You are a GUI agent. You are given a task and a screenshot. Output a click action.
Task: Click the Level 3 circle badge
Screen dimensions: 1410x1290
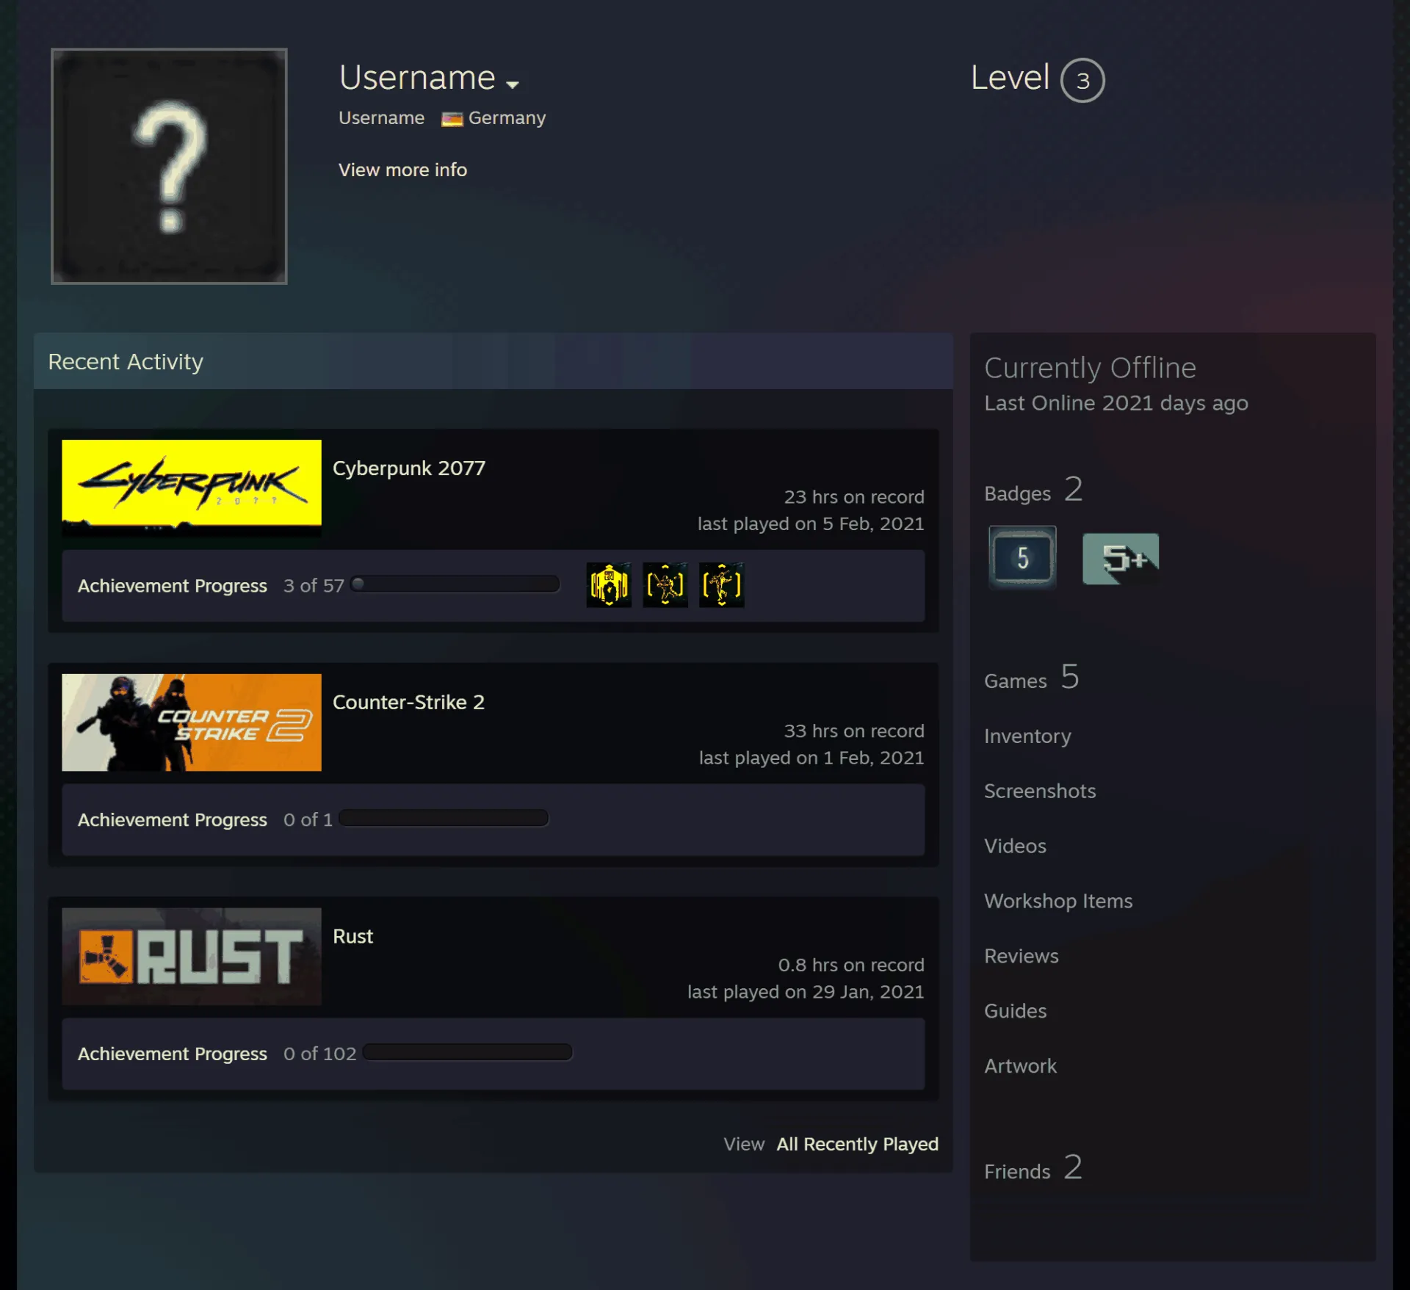coord(1082,80)
